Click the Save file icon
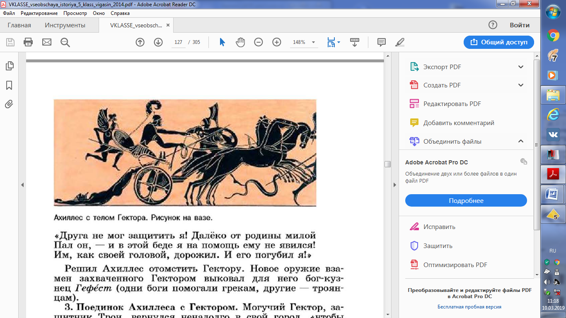Image resolution: width=566 pixels, height=318 pixels. point(10,42)
